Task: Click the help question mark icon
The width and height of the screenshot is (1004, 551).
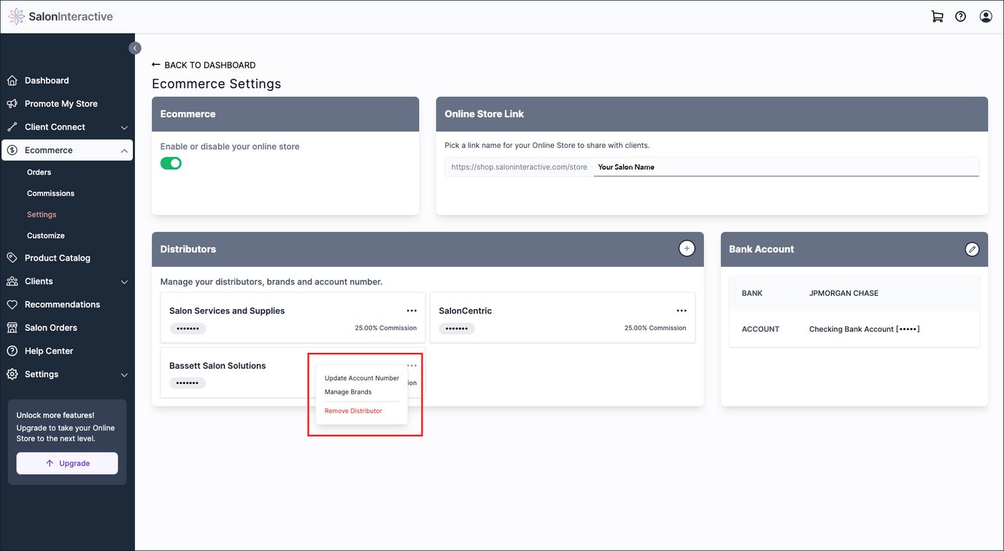Action: (x=961, y=17)
